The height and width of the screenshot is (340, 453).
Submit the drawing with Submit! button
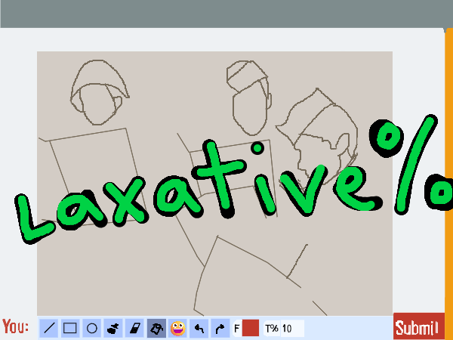pyautogui.click(x=418, y=326)
